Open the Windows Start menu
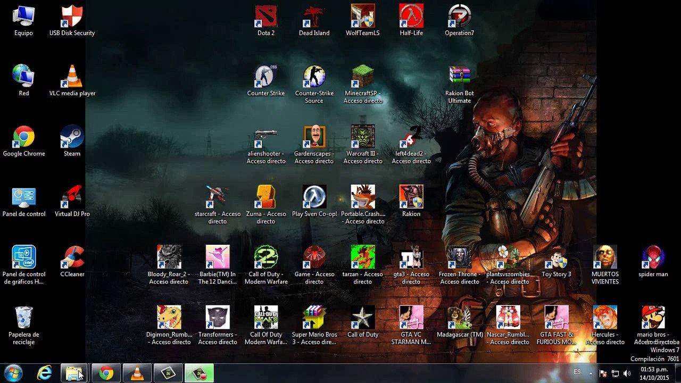681x383 pixels. tap(12, 373)
